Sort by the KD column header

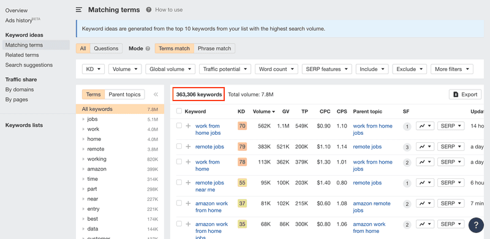click(241, 112)
